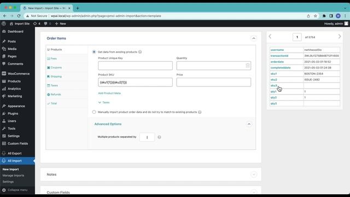350x197 pixels.
Task: Expand the Taxes section under Product SKU
Action: (104, 102)
